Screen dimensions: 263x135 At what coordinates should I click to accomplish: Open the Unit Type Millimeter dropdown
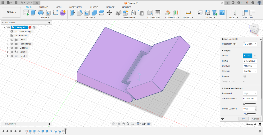[x=250, y=66]
